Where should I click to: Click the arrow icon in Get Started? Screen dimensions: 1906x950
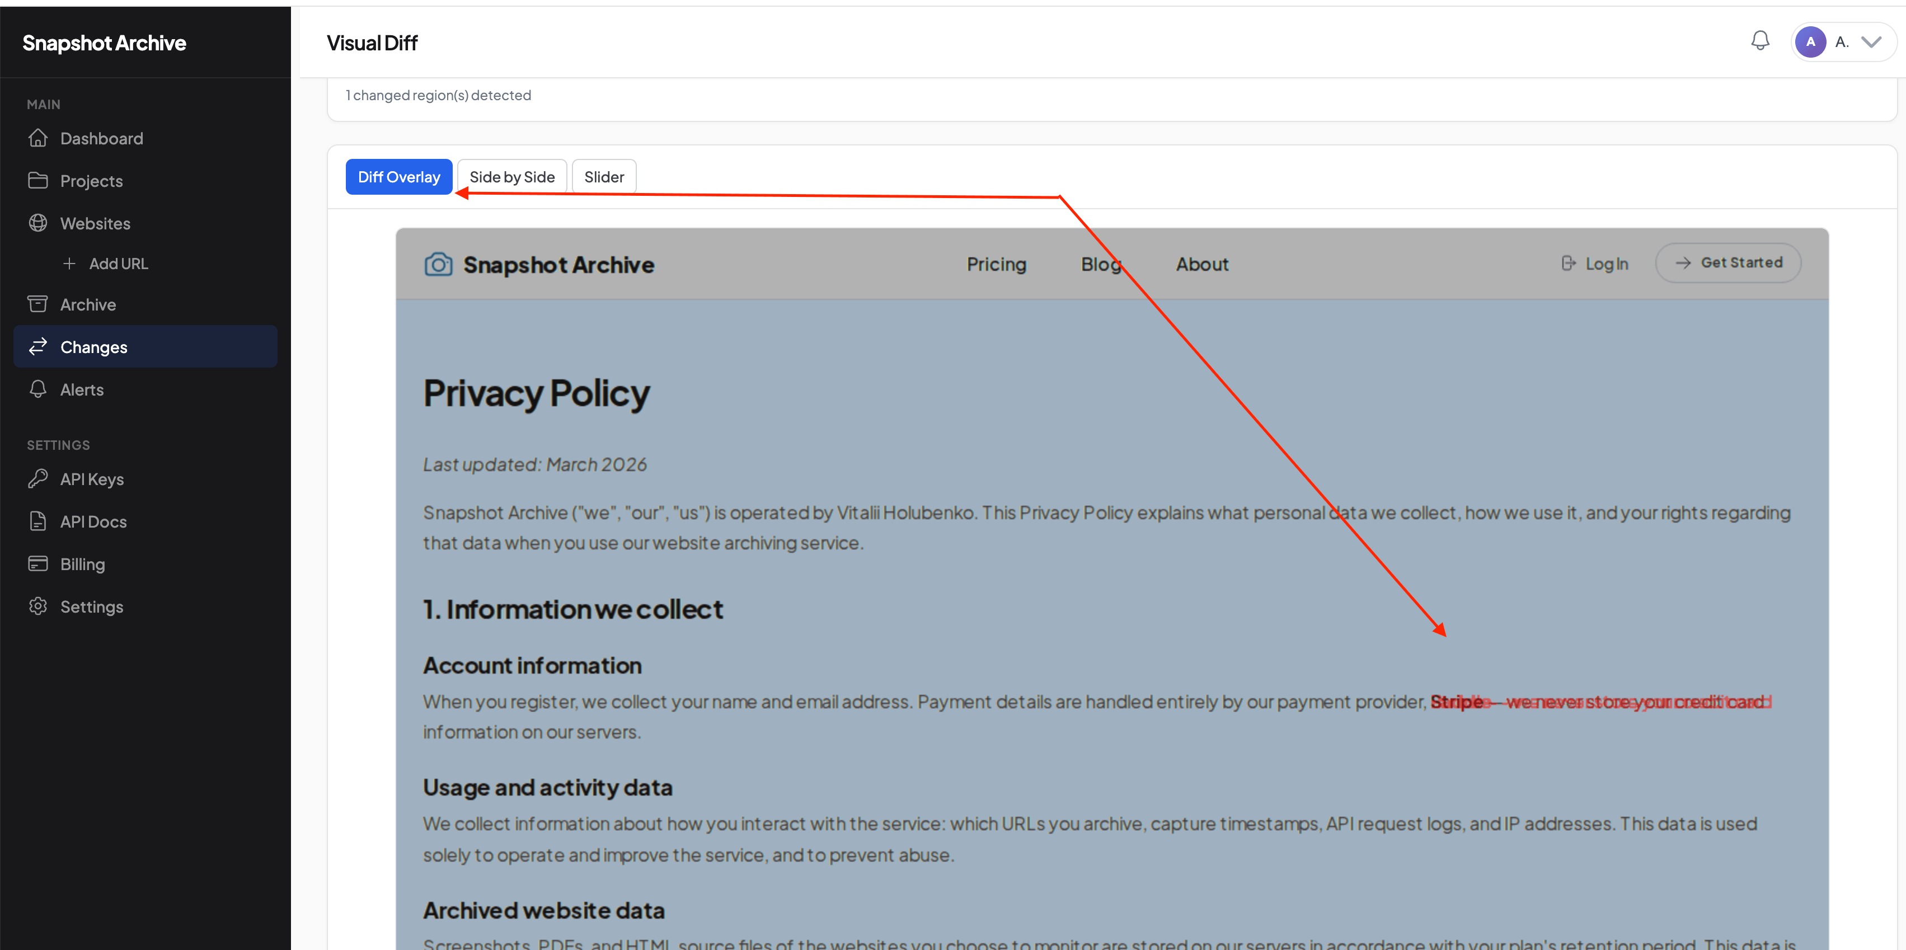(x=1683, y=262)
